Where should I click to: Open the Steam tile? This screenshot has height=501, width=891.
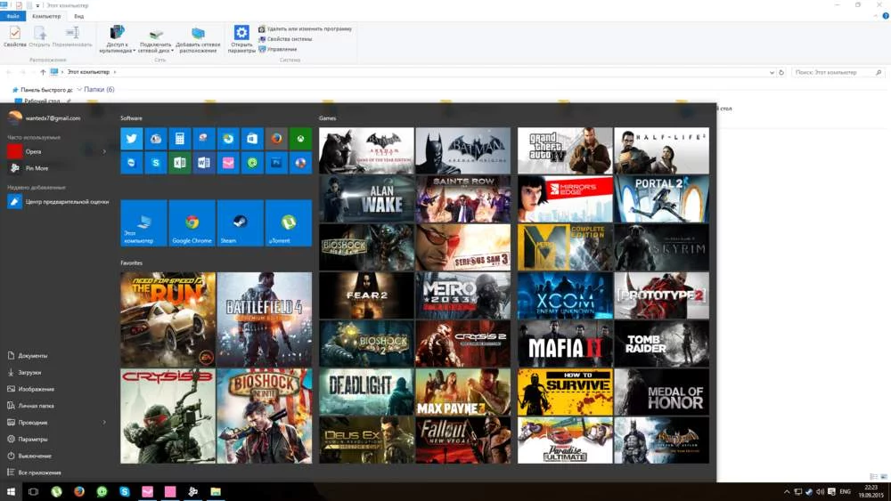tap(240, 222)
